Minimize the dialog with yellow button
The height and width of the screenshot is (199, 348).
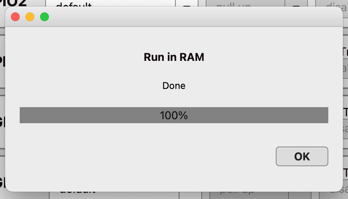click(x=30, y=17)
